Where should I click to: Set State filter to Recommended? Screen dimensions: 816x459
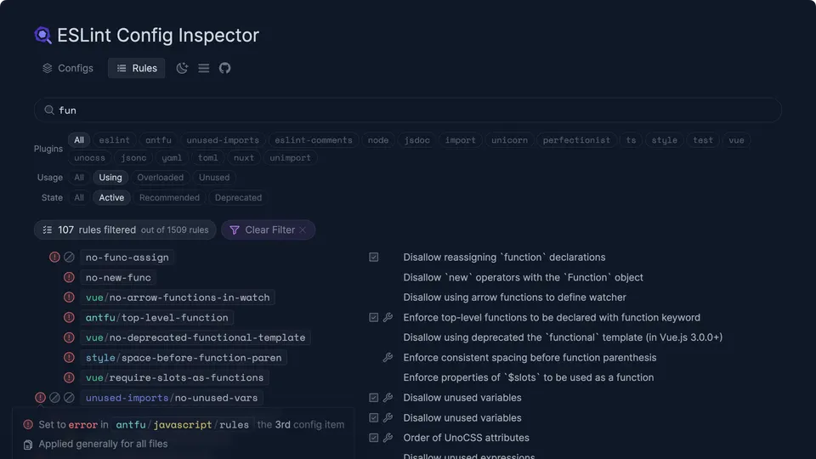169,198
